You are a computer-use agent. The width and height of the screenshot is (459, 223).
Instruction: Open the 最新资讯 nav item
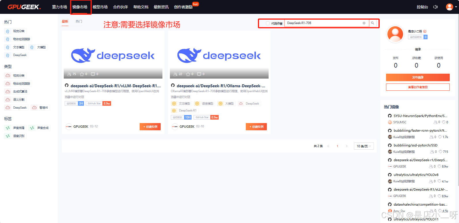161,7
